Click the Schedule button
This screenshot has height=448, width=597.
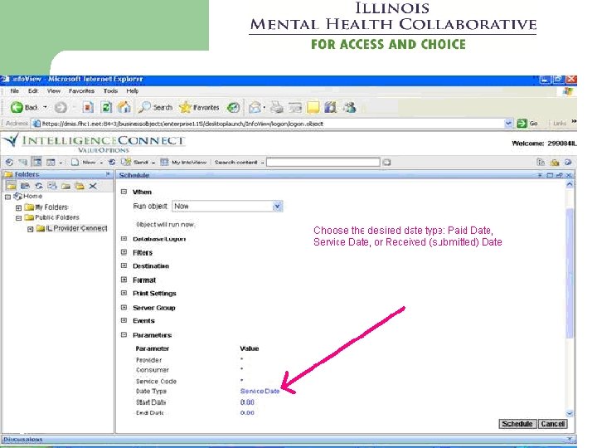click(x=517, y=424)
